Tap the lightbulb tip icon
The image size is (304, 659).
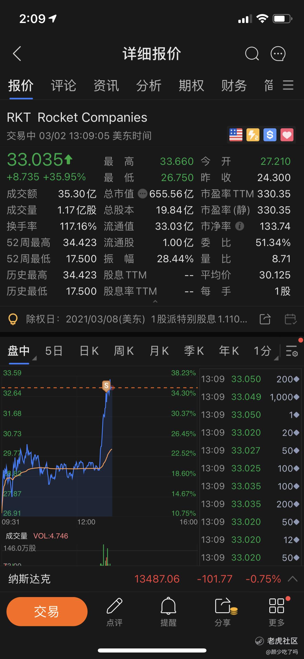(x=13, y=319)
